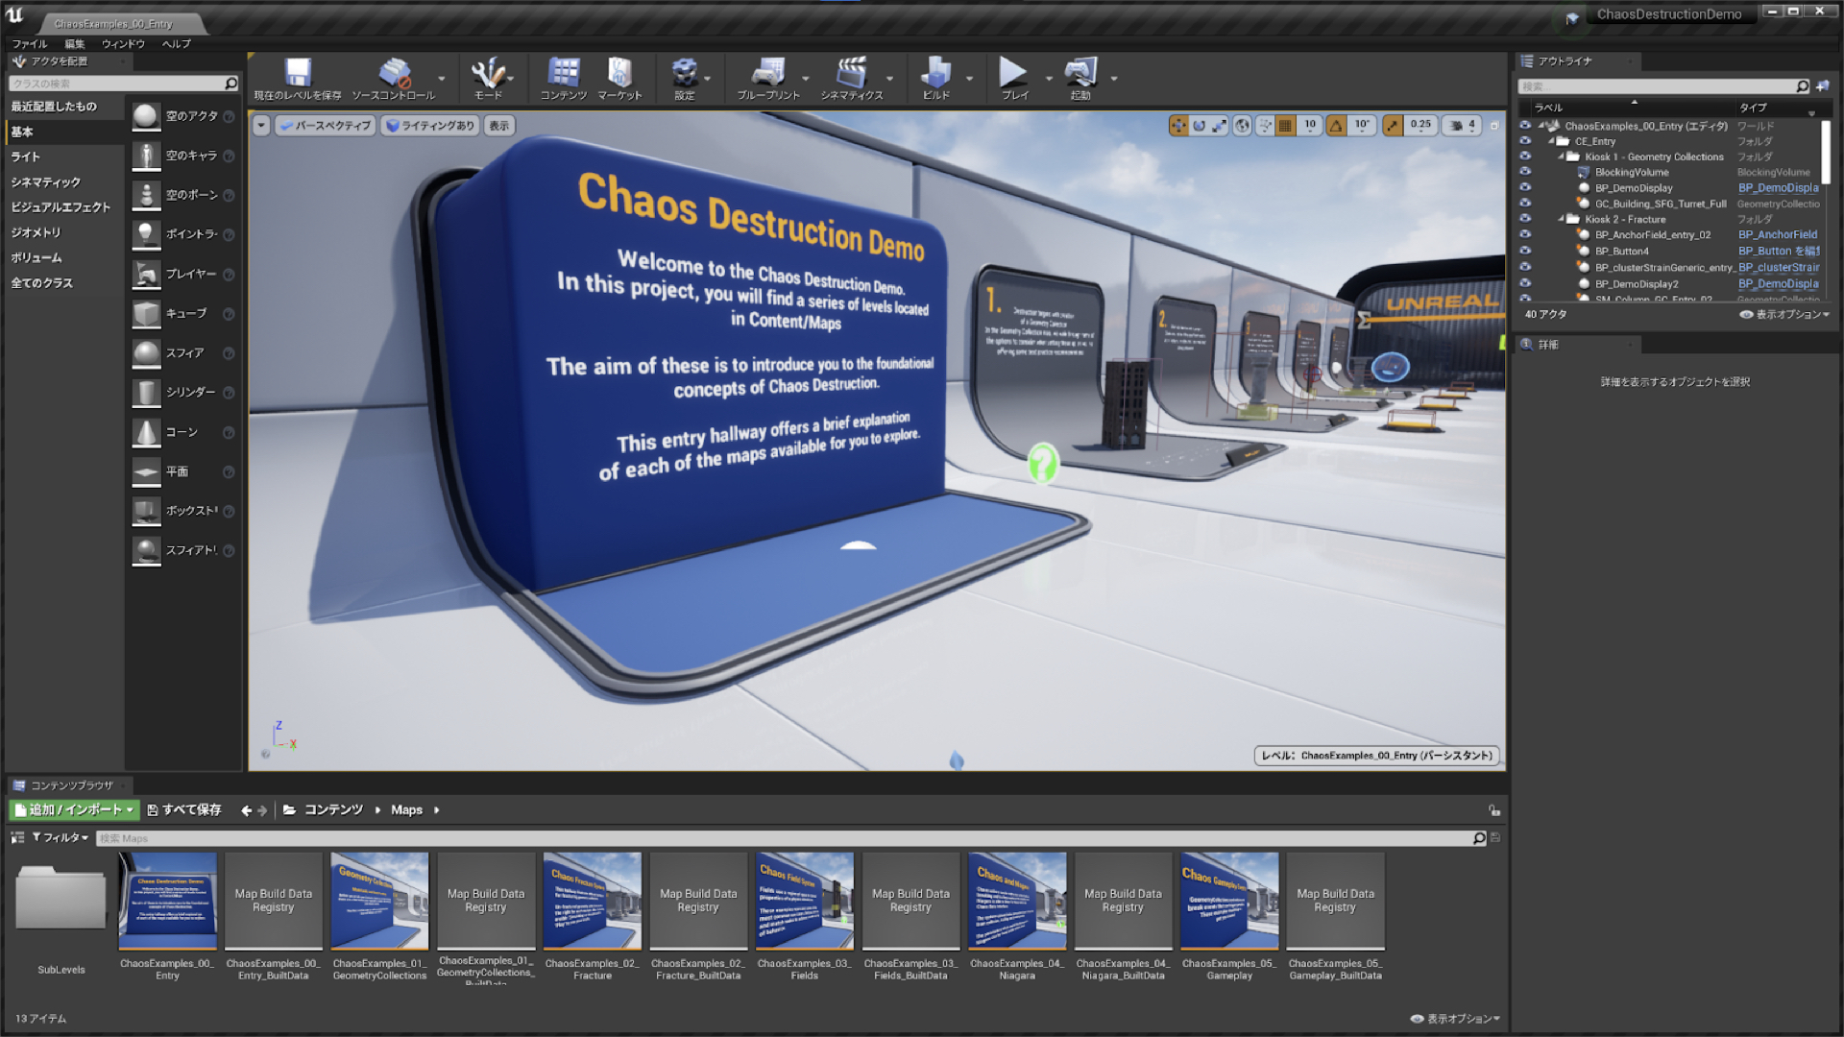Open the Help (ヘルプ) menu
This screenshot has height=1037, width=1844.
point(177,44)
